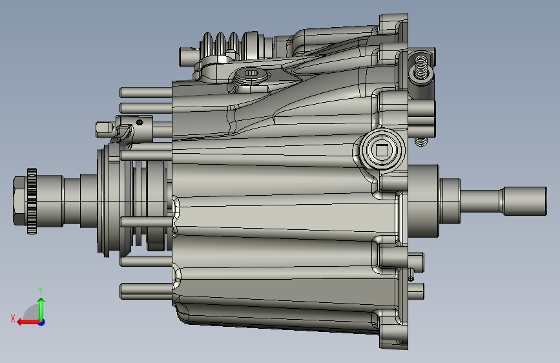This screenshot has height=363, width=560.
Task: Select the round plug with square socket
Action: click(382, 150)
